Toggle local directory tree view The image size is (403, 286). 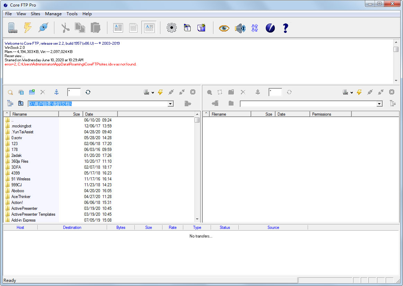10,103
